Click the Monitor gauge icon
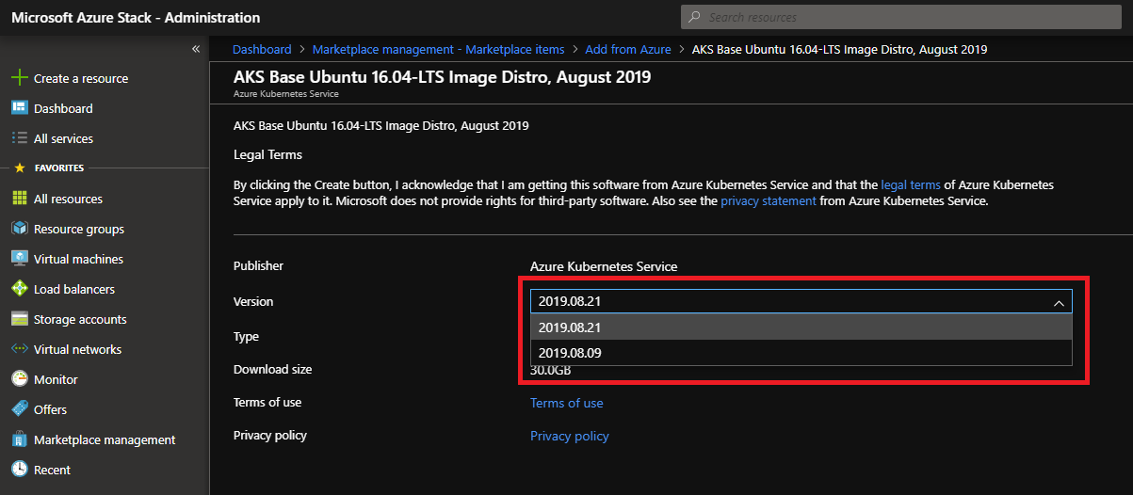The height and width of the screenshot is (495, 1133). tap(19, 379)
